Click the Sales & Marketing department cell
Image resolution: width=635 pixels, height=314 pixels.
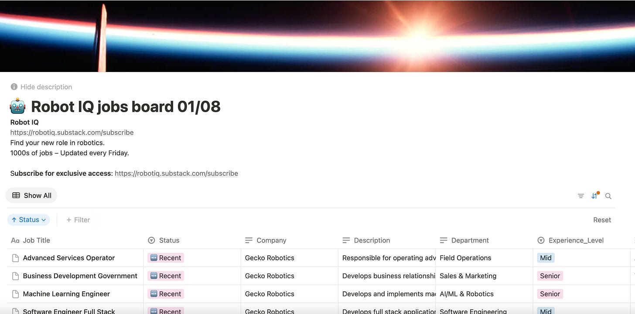(x=484, y=276)
